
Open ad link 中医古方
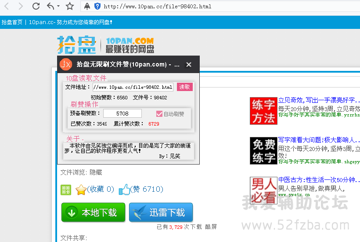click(319, 180)
